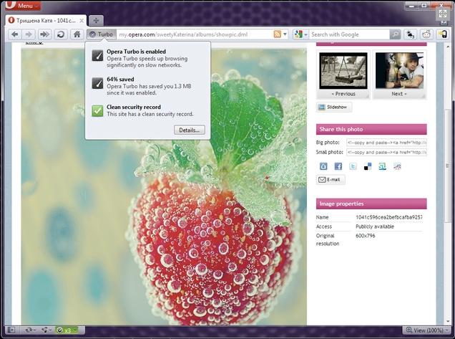Reload the current page
The width and height of the screenshot is (455, 339).
click(x=61, y=34)
